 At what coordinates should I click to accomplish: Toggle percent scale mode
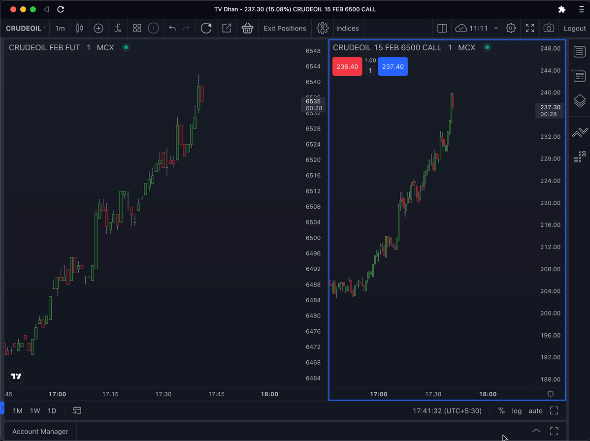501,411
